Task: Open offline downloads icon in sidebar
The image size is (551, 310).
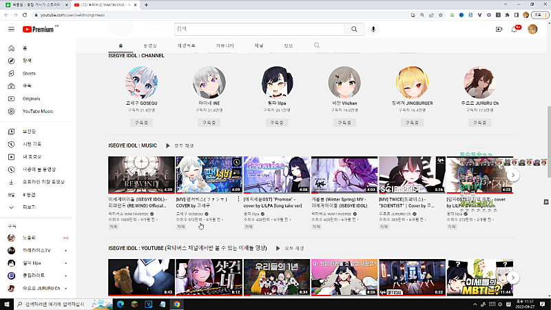Action: pyautogui.click(x=11, y=182)
